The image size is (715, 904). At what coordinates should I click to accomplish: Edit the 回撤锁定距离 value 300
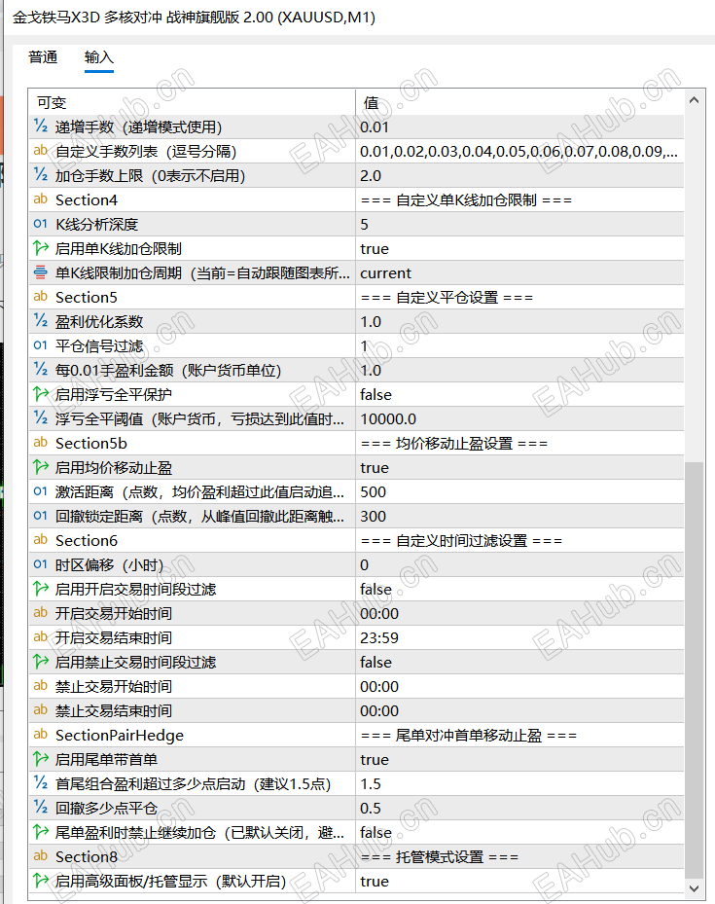click(x=519, y=516)
